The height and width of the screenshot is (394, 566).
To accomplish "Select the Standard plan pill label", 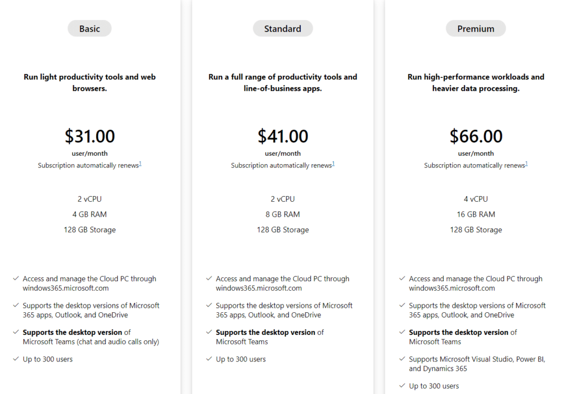I will tap(282, 29).
